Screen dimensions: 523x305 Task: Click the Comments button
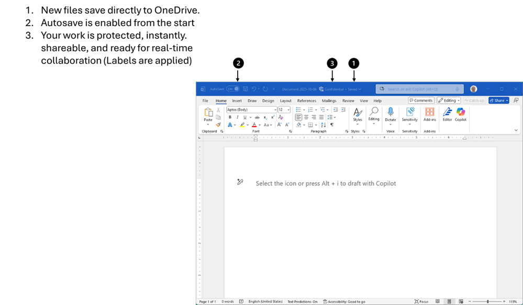(x=422, y=100)
